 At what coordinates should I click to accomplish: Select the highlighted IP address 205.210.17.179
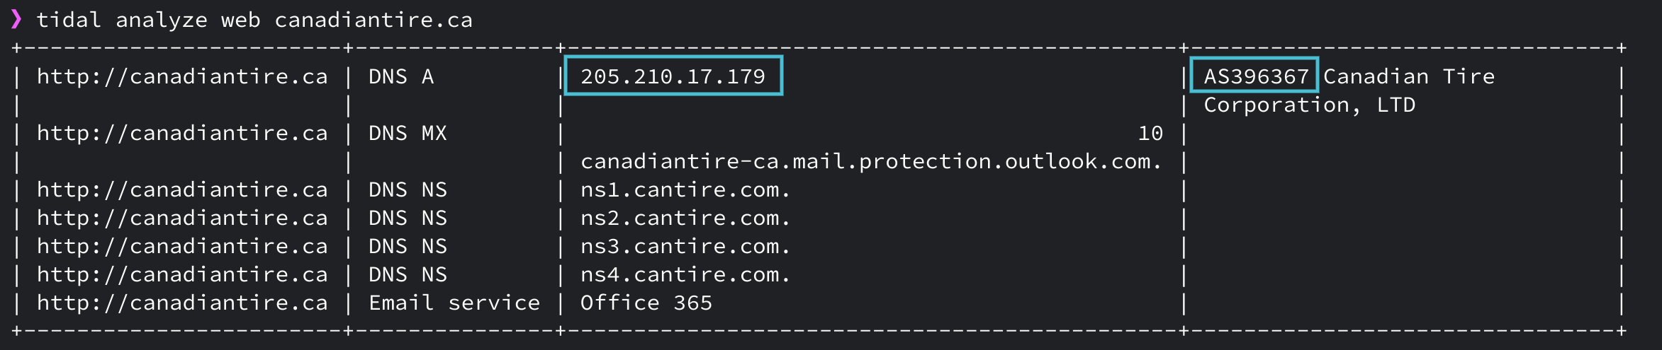point(673,76)
